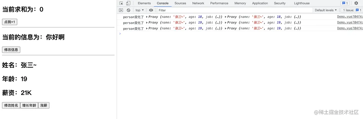Screen dimensions: 363x119
Task: Click the 涨薪 button
Action: pos(44,105)
